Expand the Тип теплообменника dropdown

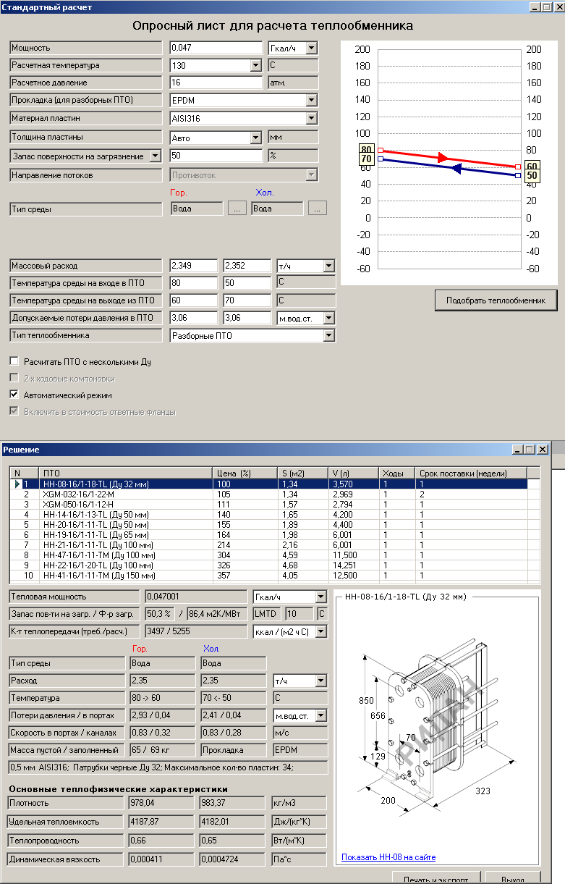(x=329, y=335)
